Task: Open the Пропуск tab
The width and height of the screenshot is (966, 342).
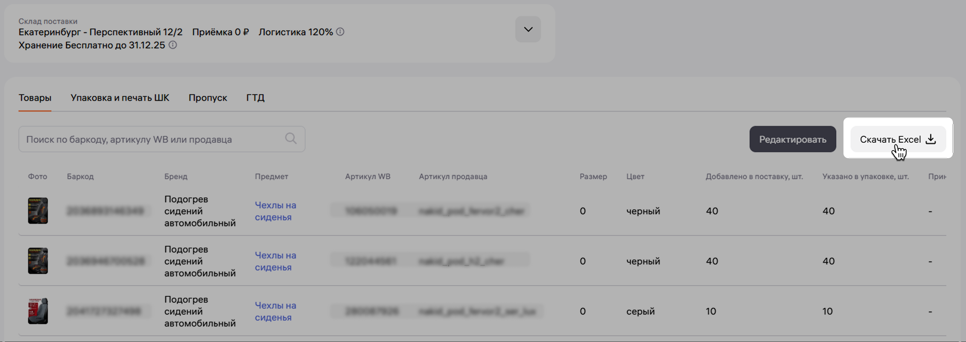Action: coord(207,98)
